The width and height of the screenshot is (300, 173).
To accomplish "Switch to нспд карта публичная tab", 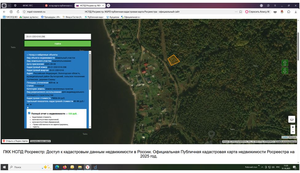I will (x=58, y=6).
